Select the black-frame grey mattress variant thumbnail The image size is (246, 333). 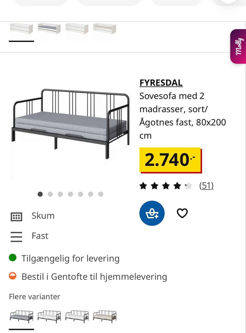pos(22,316)
